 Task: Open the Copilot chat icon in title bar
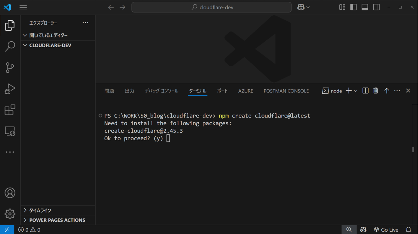click(301, 7)
